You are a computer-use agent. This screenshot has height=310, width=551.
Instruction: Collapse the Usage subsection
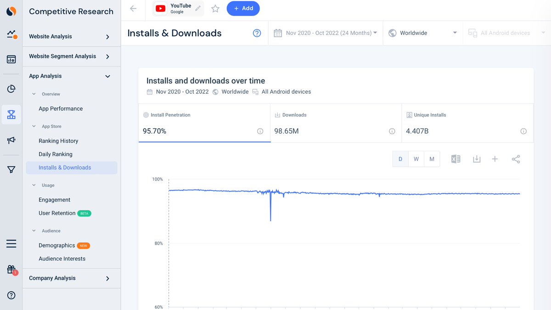tap(34, 185)
